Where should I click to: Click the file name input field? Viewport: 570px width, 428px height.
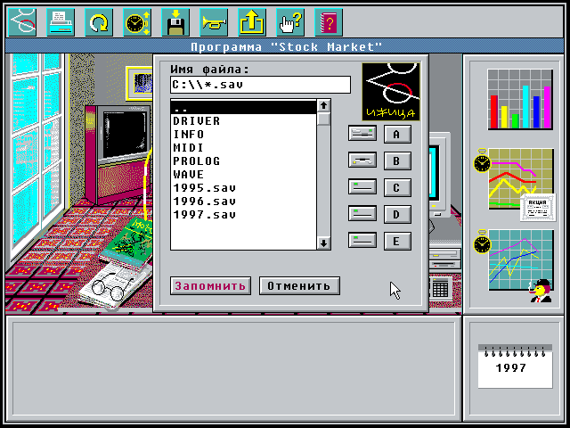[x=260, y=85]
